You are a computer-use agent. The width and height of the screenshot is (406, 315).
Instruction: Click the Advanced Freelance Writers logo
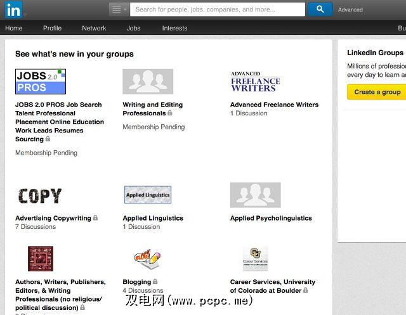[255, 82]
